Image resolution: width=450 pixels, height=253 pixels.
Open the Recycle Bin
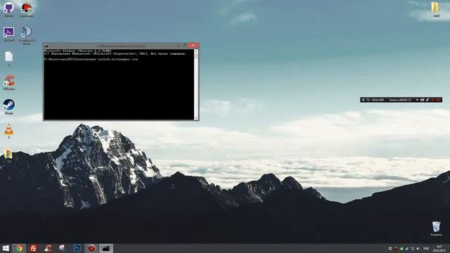436,228
